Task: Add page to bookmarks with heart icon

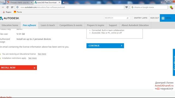Action: click(x=126, y=7)
